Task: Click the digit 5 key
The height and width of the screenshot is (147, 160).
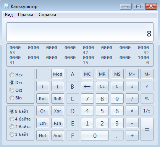Action: click(102, 111)
